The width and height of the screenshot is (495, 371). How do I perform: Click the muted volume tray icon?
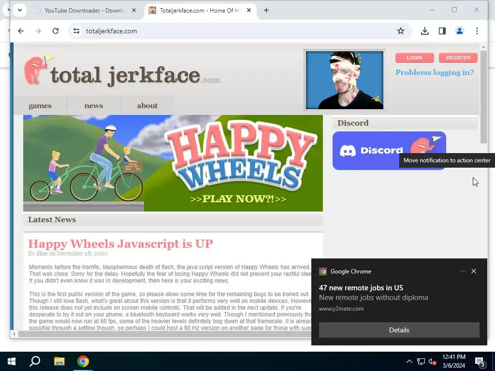point(432,361)
